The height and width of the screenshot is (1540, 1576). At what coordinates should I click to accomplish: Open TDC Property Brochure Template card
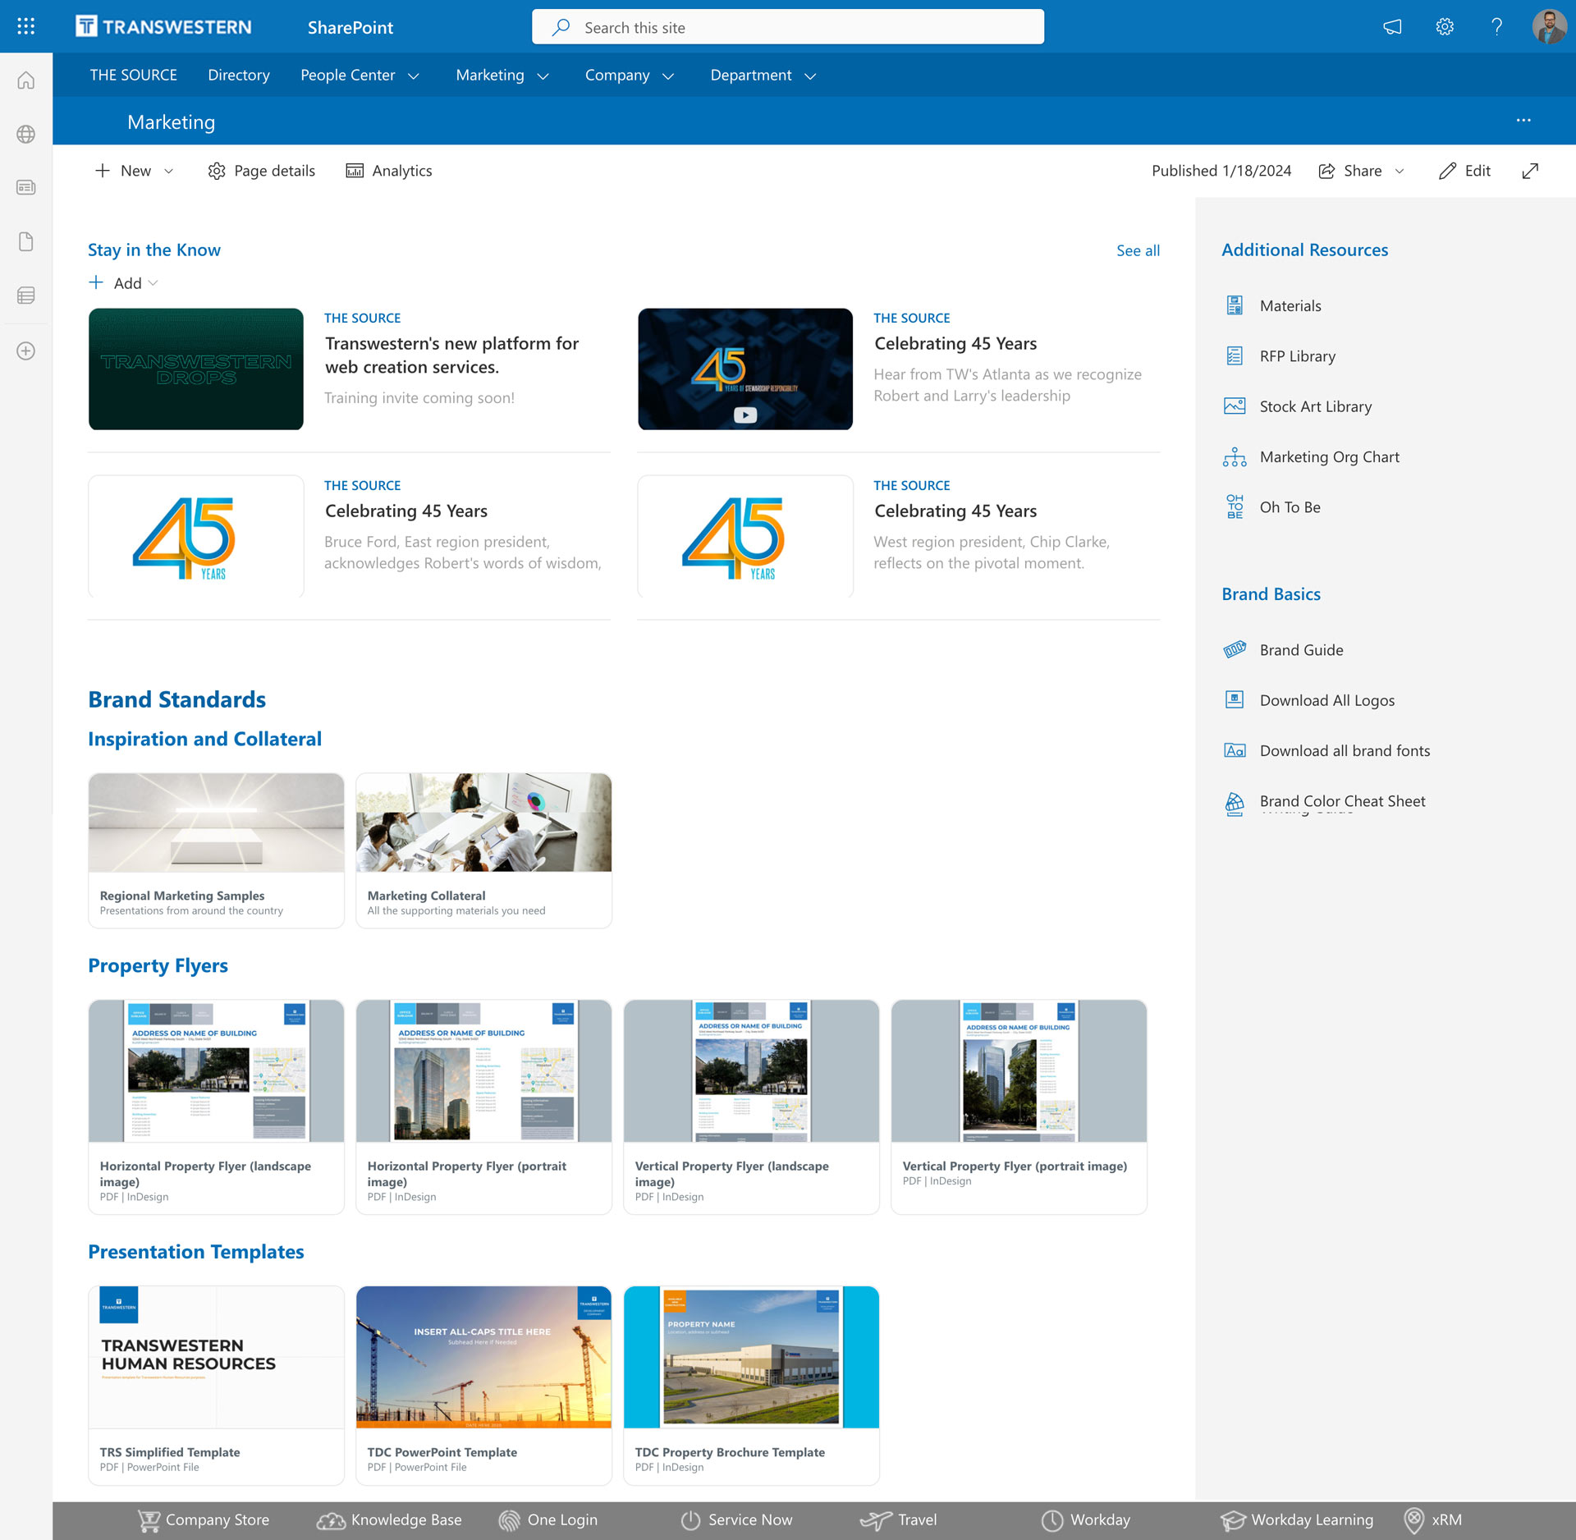751,1385
